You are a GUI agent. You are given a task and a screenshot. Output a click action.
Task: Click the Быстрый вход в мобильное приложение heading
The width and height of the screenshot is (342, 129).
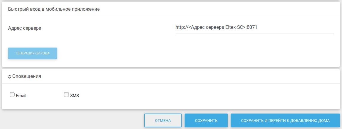(x=54, y=9)
